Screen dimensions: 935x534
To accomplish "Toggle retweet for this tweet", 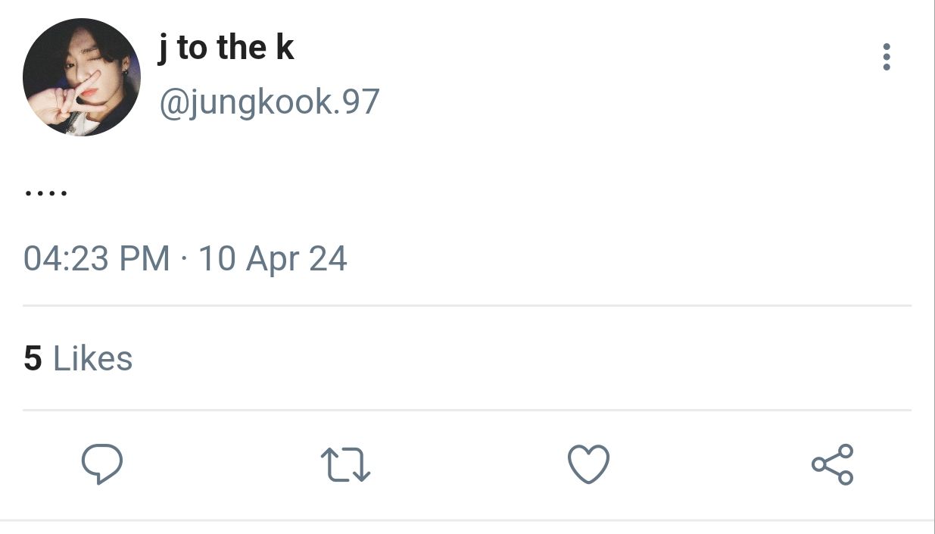I will point(345,464).
